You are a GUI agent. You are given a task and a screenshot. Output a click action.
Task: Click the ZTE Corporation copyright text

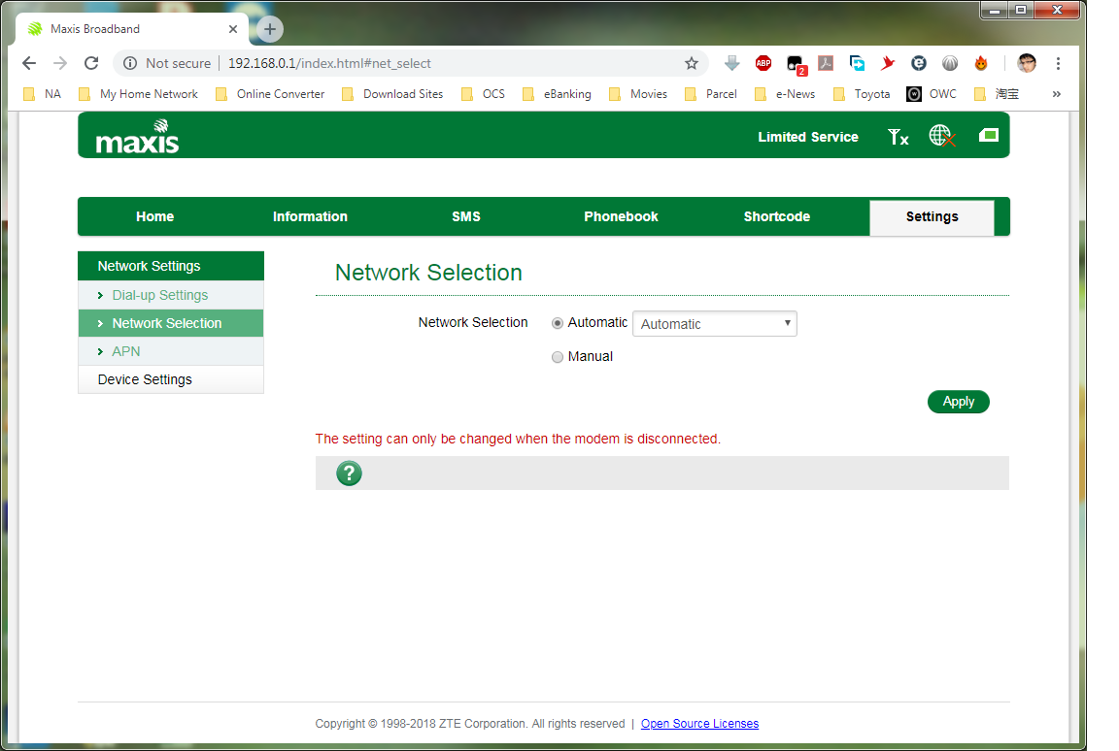click(469, 724)
